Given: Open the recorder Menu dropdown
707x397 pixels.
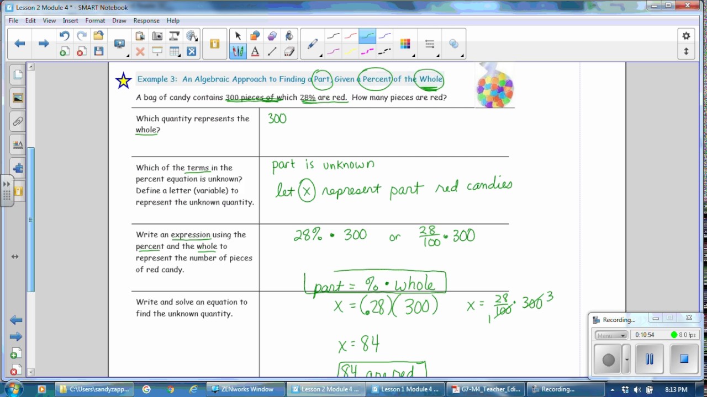Looking at the screenshot, I should pos(611,335).
